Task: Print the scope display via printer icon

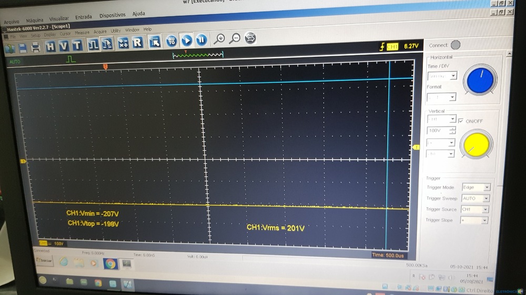Action: tap(36, 47)
